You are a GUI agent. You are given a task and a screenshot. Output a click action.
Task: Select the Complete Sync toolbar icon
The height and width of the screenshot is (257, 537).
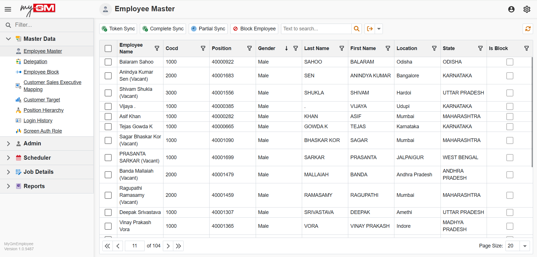145,29
